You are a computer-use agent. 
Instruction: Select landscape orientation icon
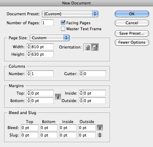[95, 47]
